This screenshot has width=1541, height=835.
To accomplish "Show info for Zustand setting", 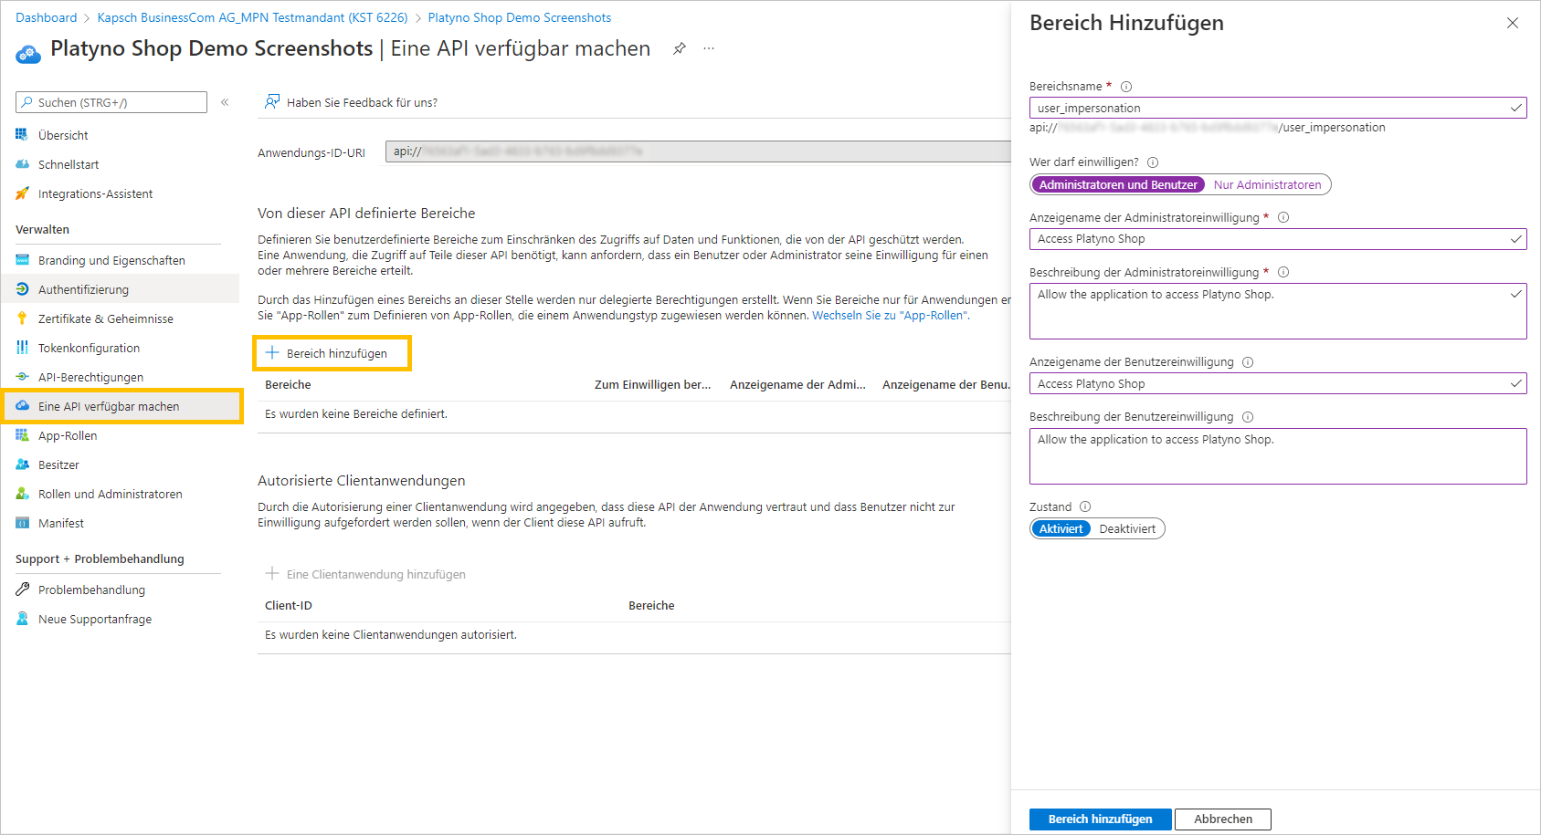I will click(1085, 506).
